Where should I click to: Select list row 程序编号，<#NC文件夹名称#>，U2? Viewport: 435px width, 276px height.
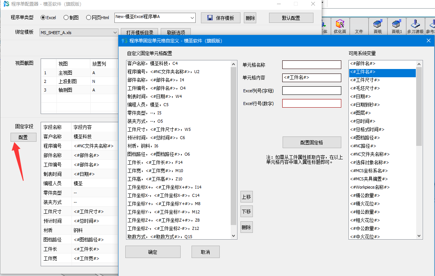(178, 72)
